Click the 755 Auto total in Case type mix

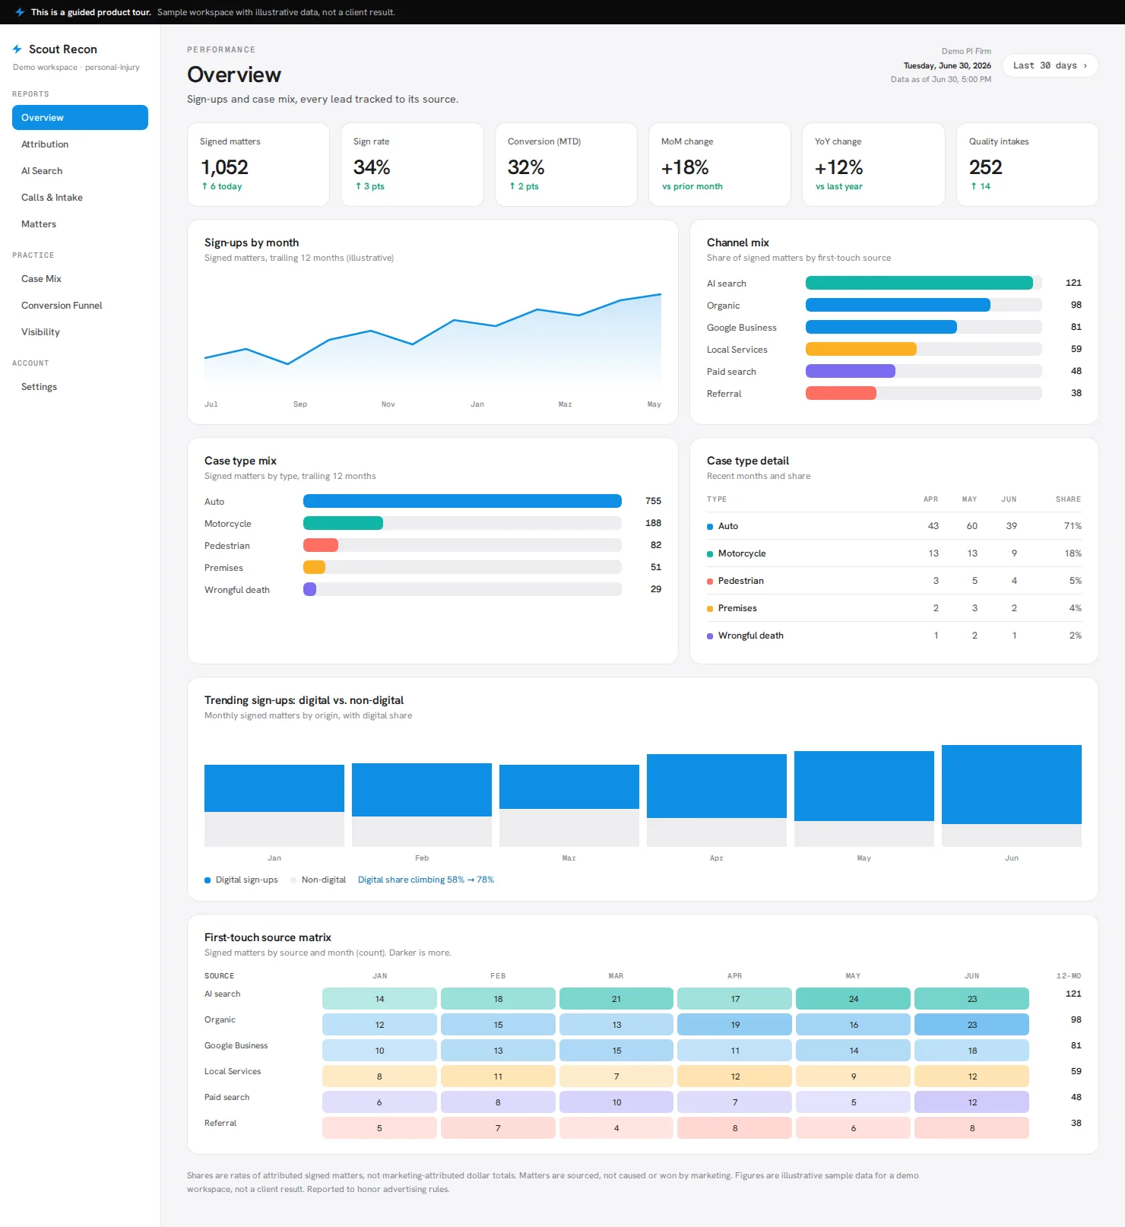pyautogui.click(x=653, y=501)
